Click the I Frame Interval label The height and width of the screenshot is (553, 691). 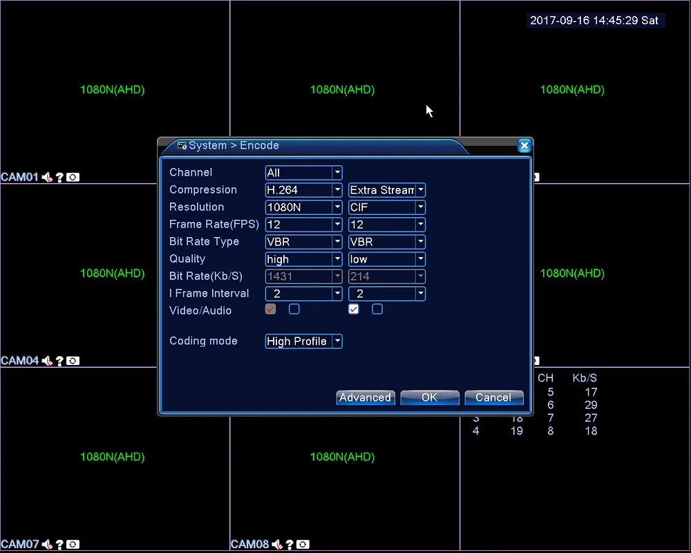209,293
